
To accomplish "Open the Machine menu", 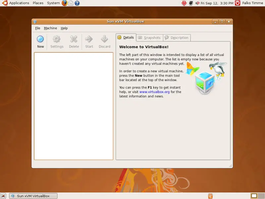I will pyautogui.click(x=50, y=28).
